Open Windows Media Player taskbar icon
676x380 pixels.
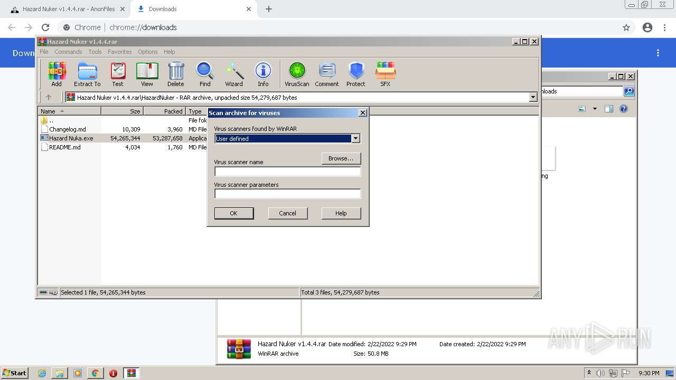point(78,373)
